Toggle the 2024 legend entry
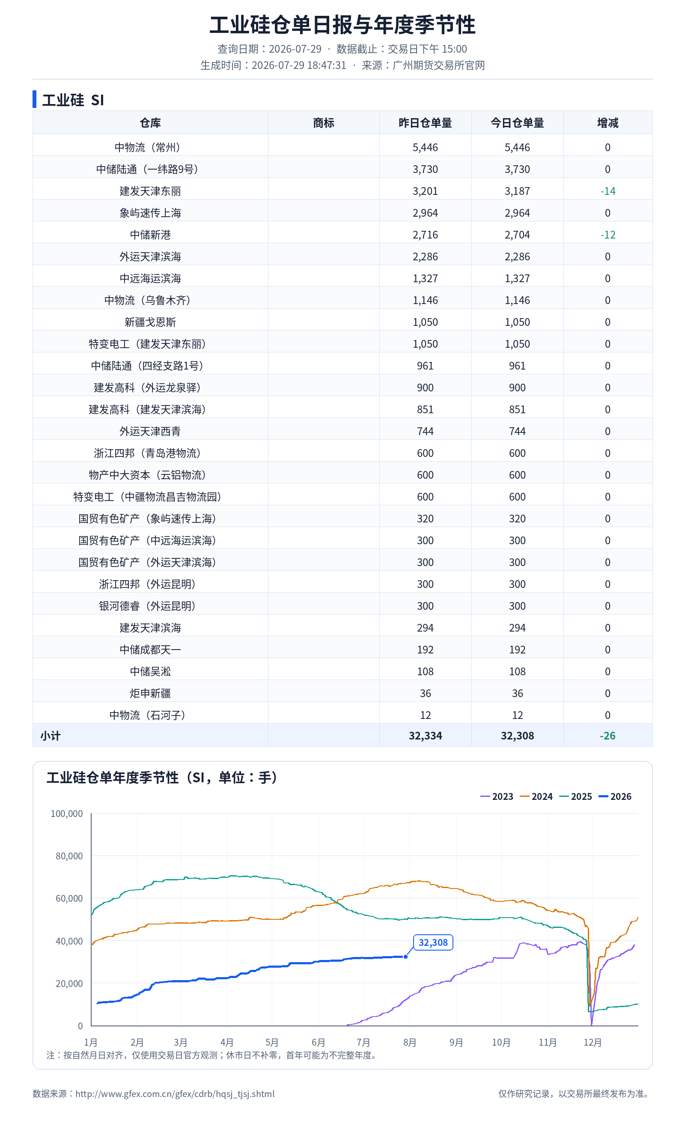 (536, 796)
